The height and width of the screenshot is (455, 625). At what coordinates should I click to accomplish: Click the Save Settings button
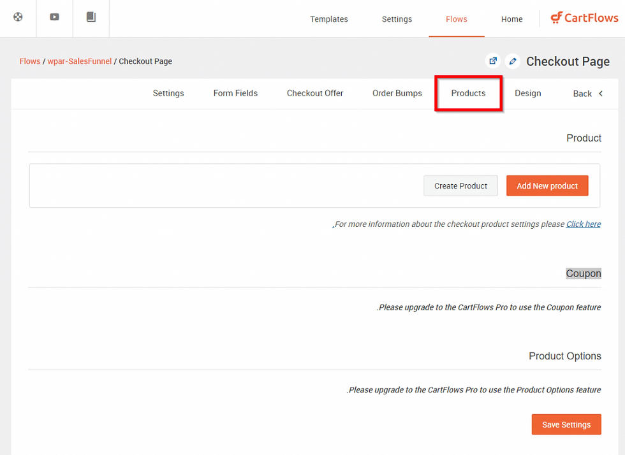click(566, 424)
